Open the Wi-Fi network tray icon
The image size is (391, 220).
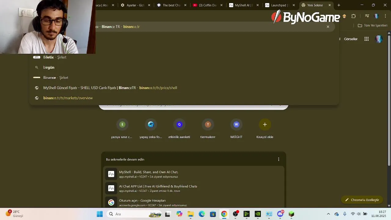point(353,214)
